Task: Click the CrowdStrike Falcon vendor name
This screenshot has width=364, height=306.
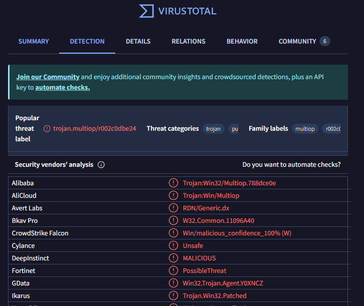Action: point(40,233)
